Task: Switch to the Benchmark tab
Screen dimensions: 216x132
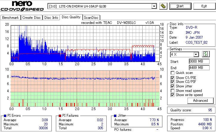Action: (x=10, y=18)
